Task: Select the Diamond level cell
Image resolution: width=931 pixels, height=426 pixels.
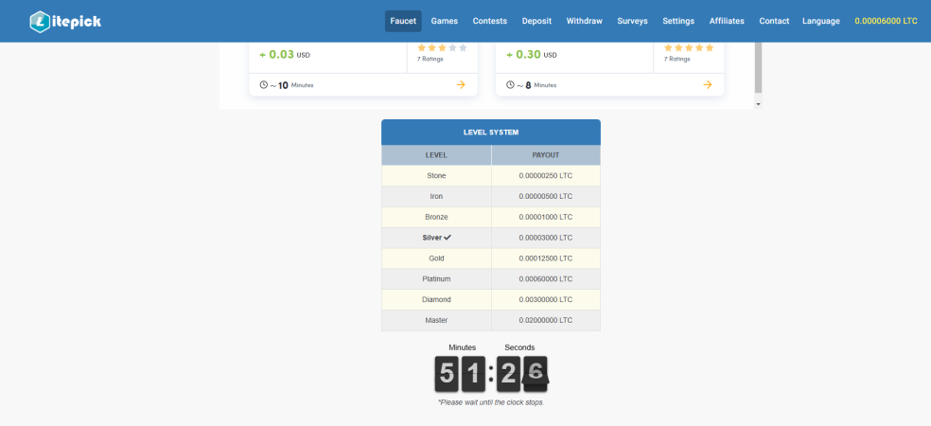Action: pos(436,299)
